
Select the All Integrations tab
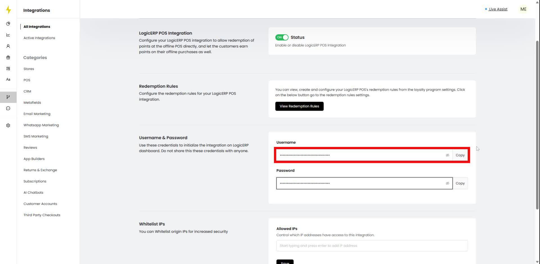(x=37, y=26)
